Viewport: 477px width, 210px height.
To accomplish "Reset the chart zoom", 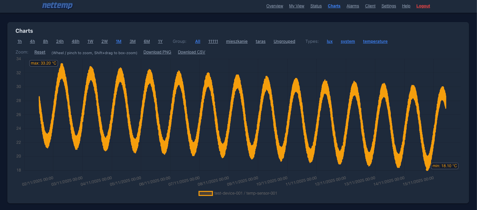I will (40, 52).
